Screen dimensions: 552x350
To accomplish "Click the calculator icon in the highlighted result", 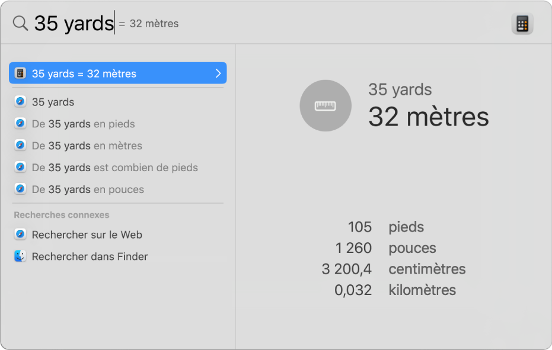I will (21, 73).
